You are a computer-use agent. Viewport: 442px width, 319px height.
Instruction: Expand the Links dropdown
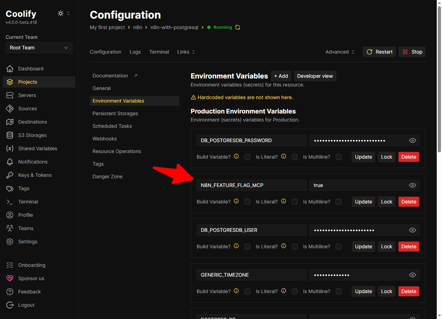pos(186,52)
